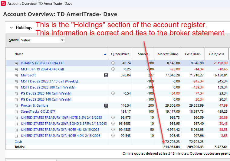Click clock icon for 3YR Note quote 99.543
This screenshot has height=161, width=230.
(x=113, y=136)
